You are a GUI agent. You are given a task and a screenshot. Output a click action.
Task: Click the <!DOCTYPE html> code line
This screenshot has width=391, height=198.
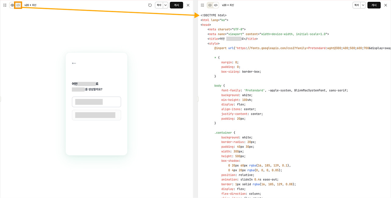coord(214,15)
